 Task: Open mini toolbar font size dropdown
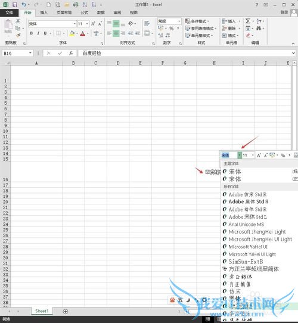click(x=253, y=155)
